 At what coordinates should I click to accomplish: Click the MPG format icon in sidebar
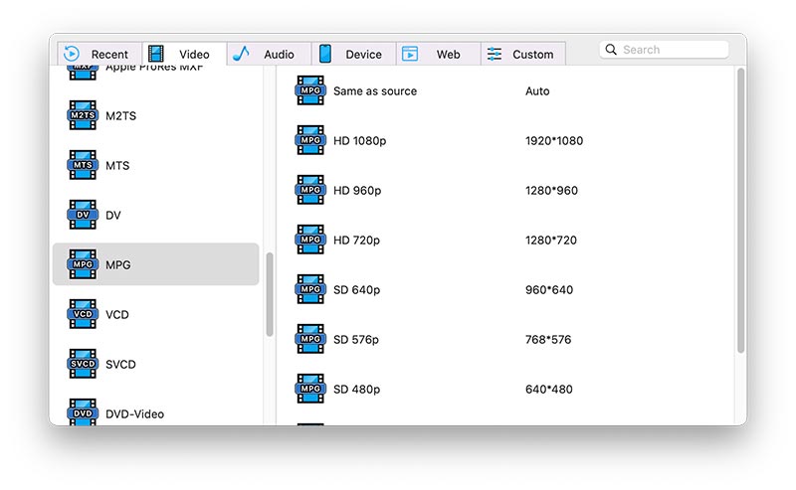83,264
